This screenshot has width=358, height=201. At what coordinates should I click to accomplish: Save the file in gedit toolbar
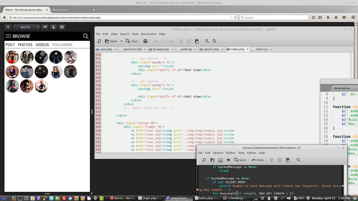point(132,41)
